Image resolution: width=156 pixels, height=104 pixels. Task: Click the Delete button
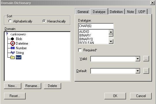(x=52, y=86)
